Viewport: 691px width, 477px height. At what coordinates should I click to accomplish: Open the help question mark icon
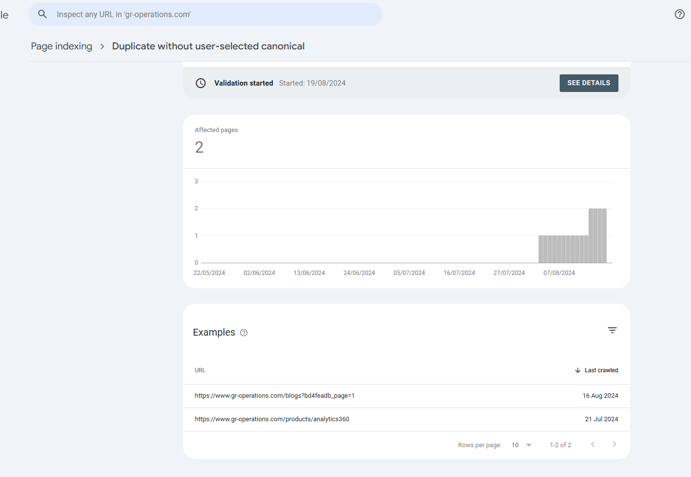coord(679,14)
